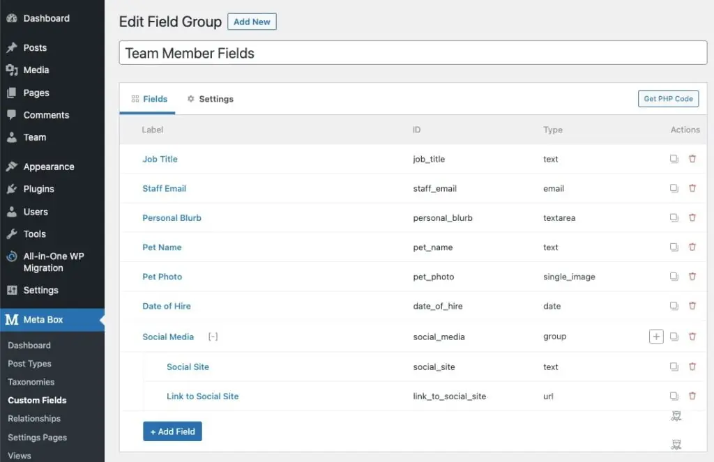
Task: Duplicate the Social Site subfield
Action: (674, 367)
